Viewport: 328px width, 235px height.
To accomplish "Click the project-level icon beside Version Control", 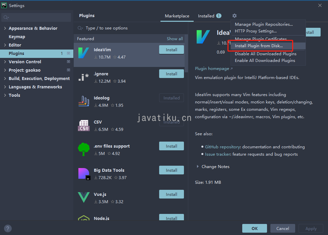I will (x=68, y=62).
